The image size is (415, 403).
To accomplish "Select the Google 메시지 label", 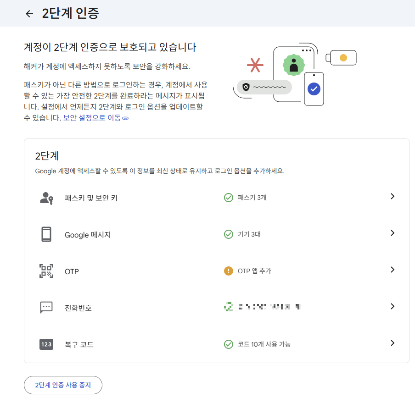I will coord(88,235).
